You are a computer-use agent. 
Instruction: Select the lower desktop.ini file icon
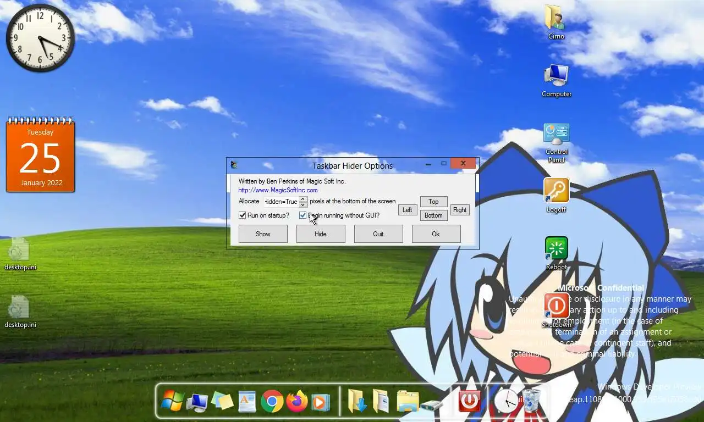point(20,311)
